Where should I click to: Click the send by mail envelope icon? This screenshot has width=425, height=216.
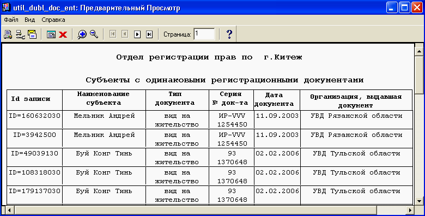tap(32, 34)
